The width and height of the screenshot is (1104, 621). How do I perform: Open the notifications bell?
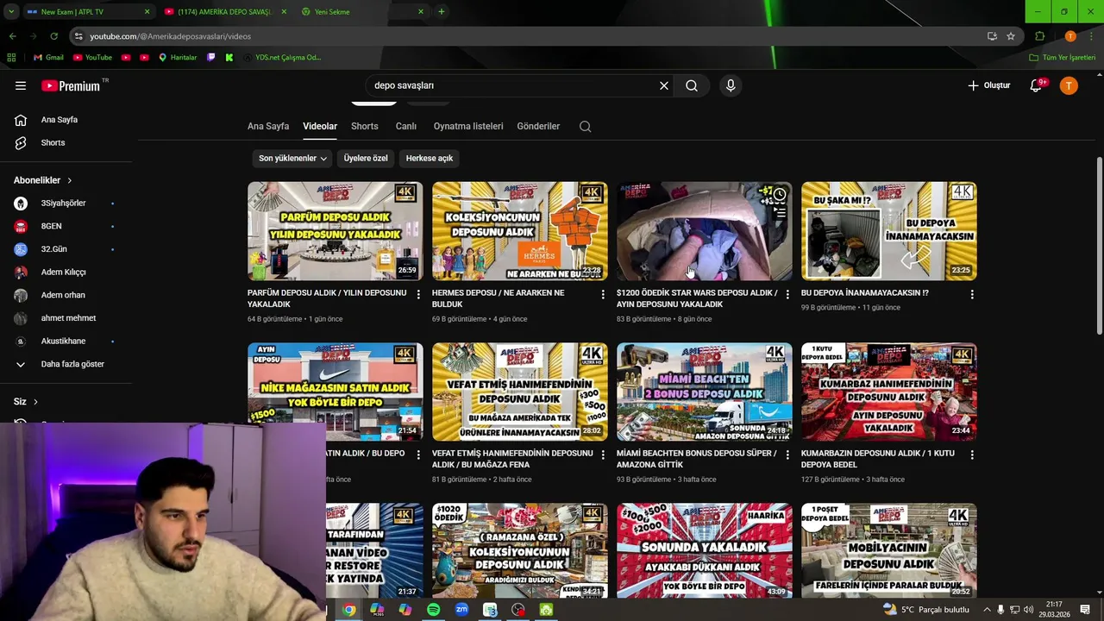click(1037, 85)
